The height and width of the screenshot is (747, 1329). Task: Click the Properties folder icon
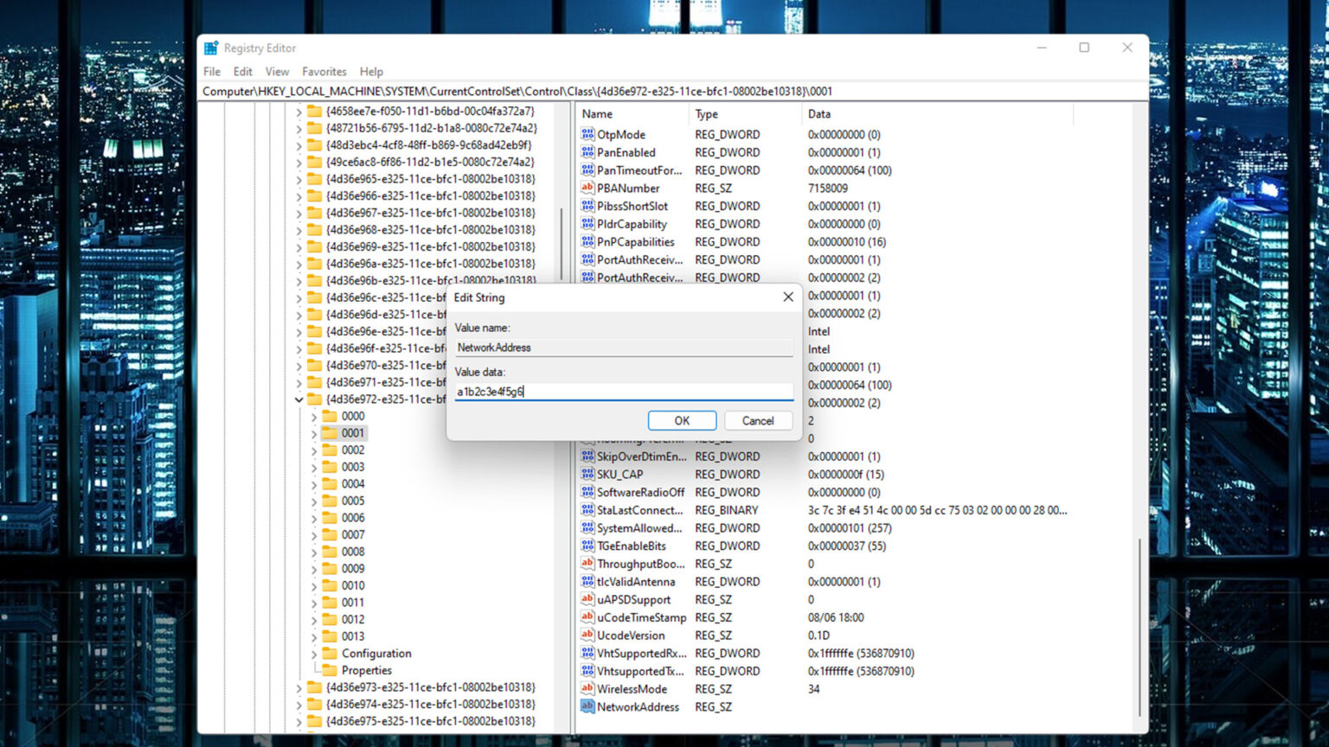pyautogui.click(x=330, y=670)
